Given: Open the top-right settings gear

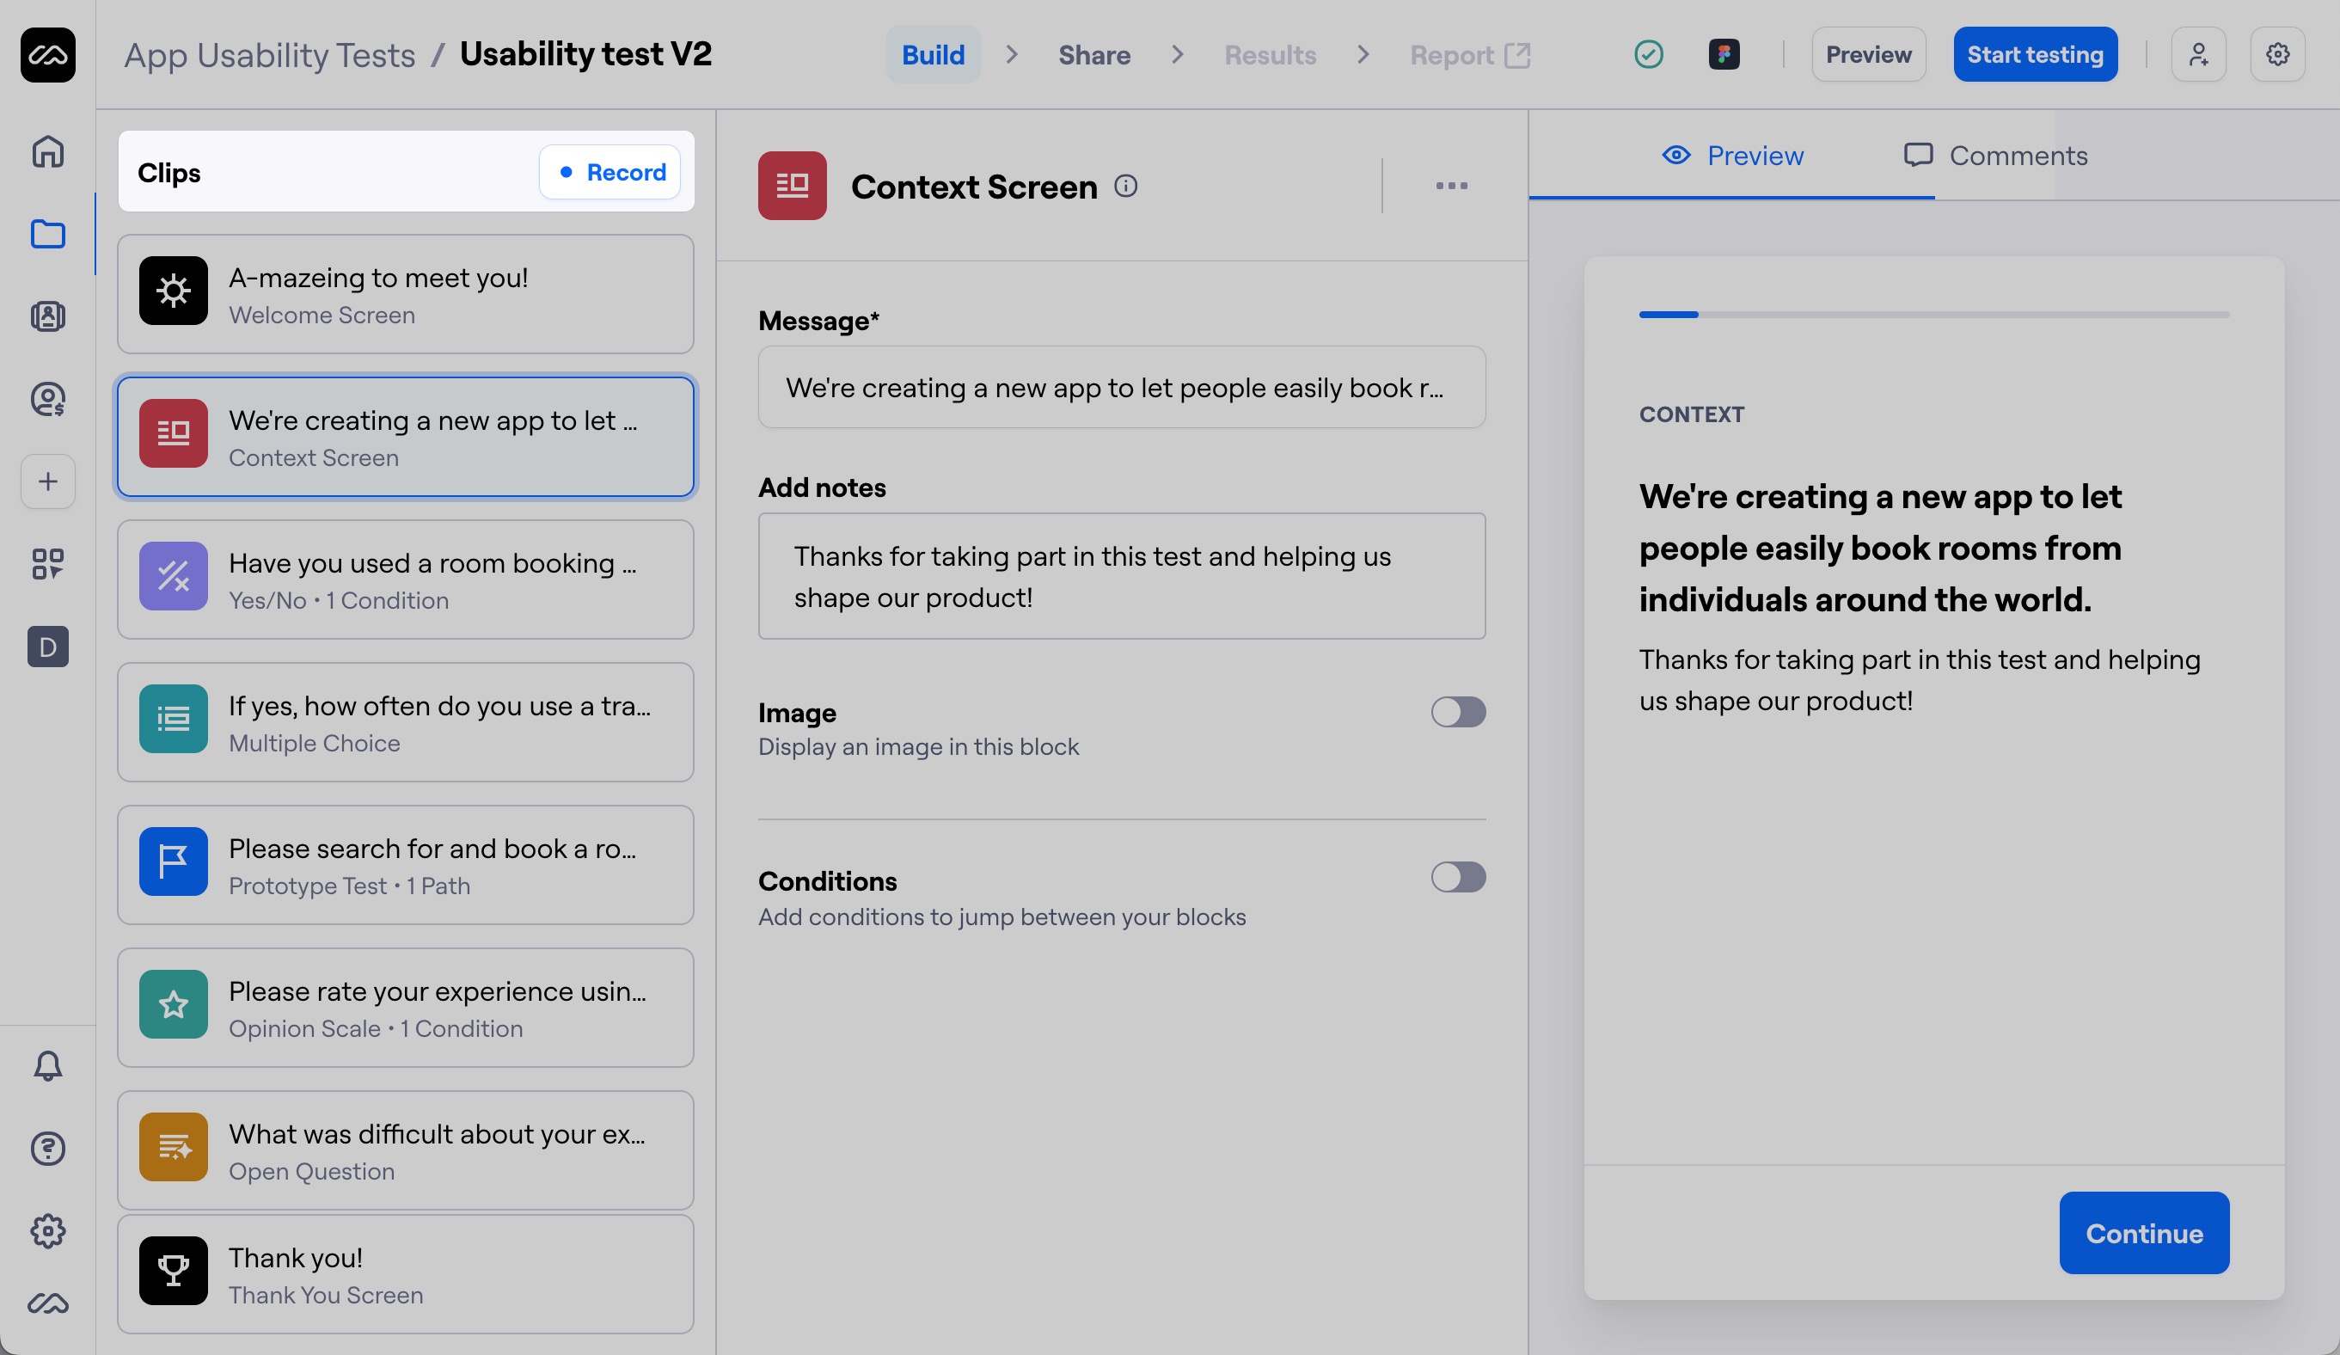Looking at the screenshot, I should click(x=2277, y=55).
